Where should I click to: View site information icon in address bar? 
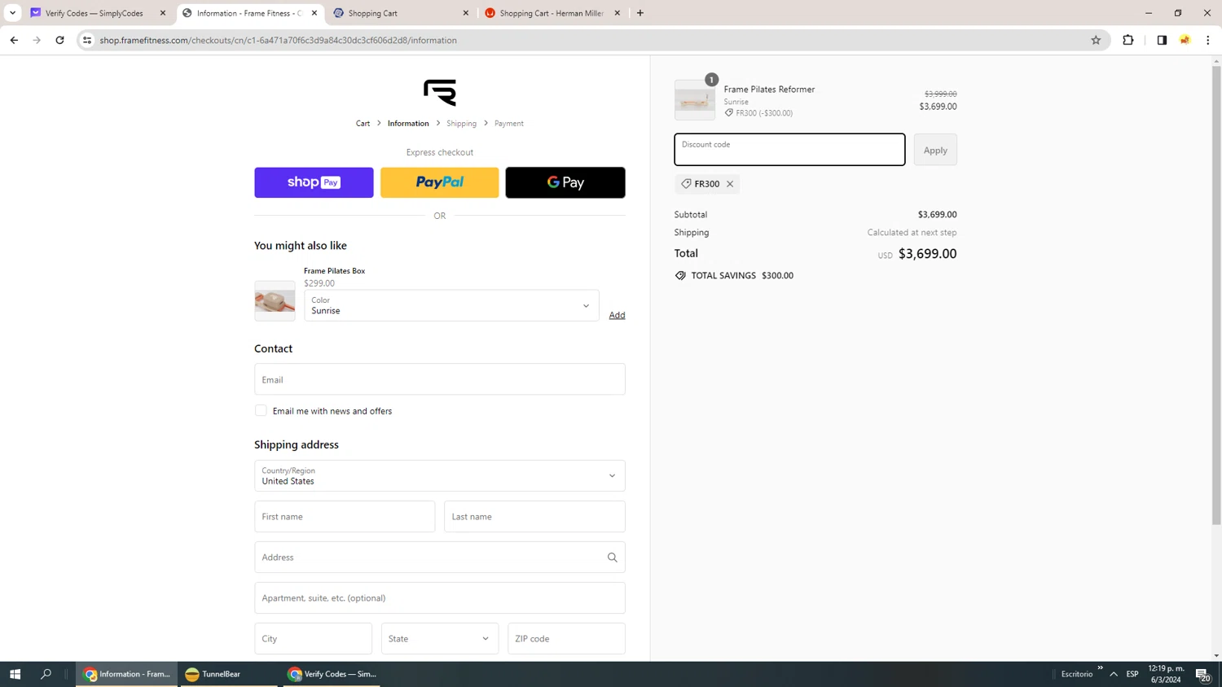[x=87, y=40]
